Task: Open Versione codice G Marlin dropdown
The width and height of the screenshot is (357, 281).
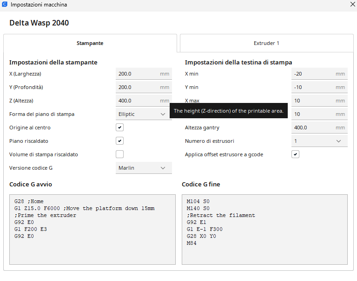Action: tap(144, 168)
